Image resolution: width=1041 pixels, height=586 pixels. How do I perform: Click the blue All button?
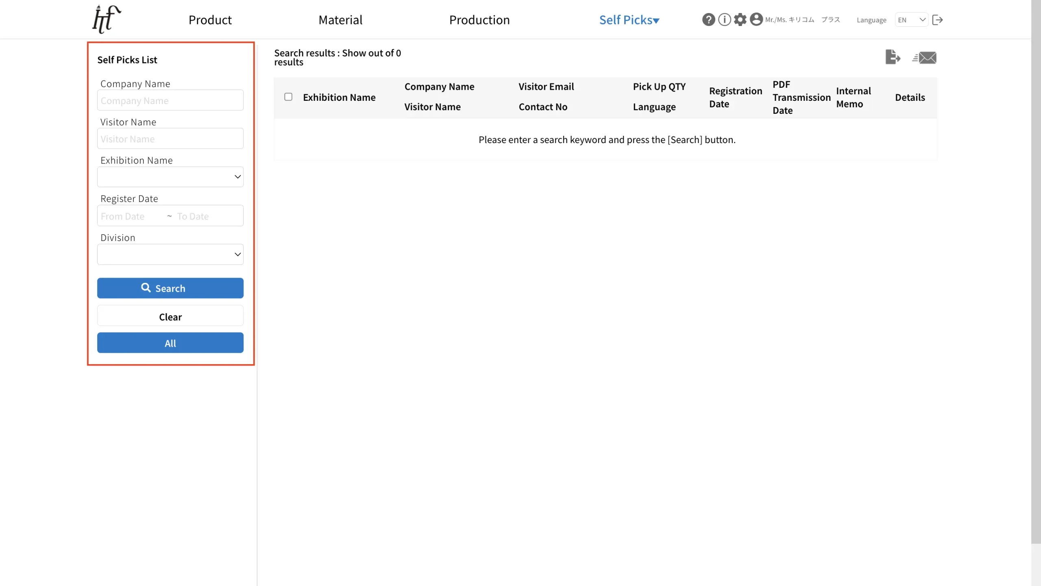pyautogui.click(x=170, y=343)
